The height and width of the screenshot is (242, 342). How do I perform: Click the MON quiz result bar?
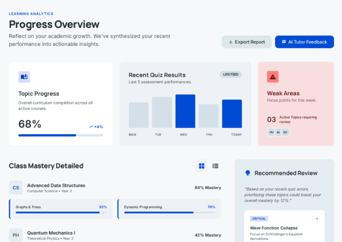coord(139,115)
